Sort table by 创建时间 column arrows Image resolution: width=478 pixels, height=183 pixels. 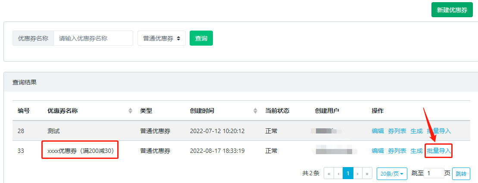[x=255, y=111]
